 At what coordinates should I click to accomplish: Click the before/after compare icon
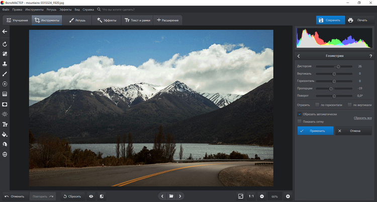tap(102, 196)
